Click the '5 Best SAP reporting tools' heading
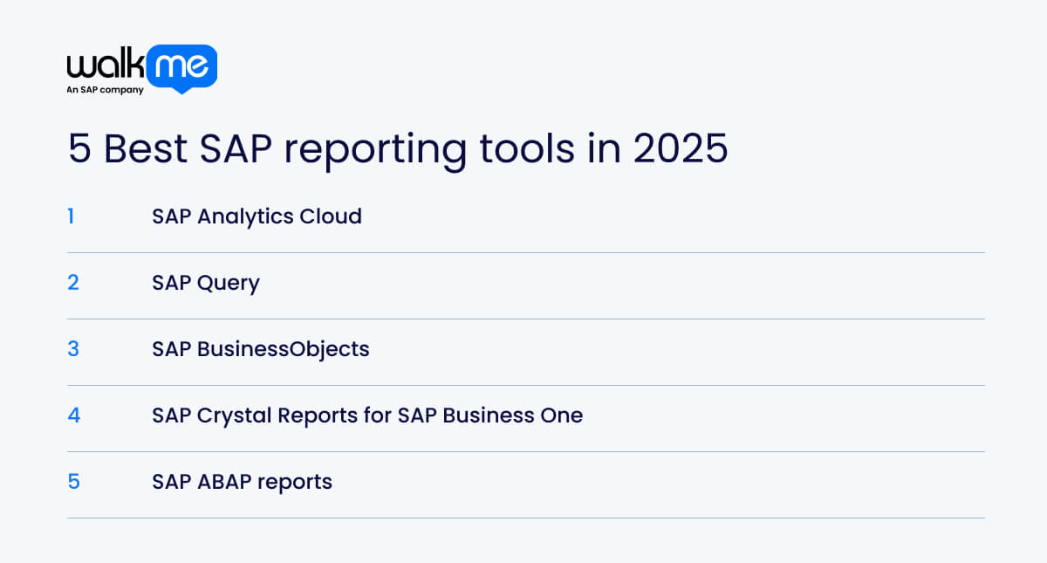The width and height of the screenshot is (1047, 563). click(397, 149)
